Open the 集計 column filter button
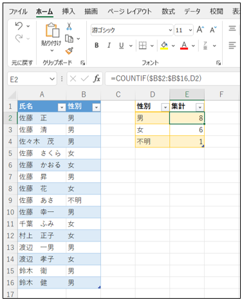Image resolution: width=242 pixels, height=300 pixels. point(200,107)
